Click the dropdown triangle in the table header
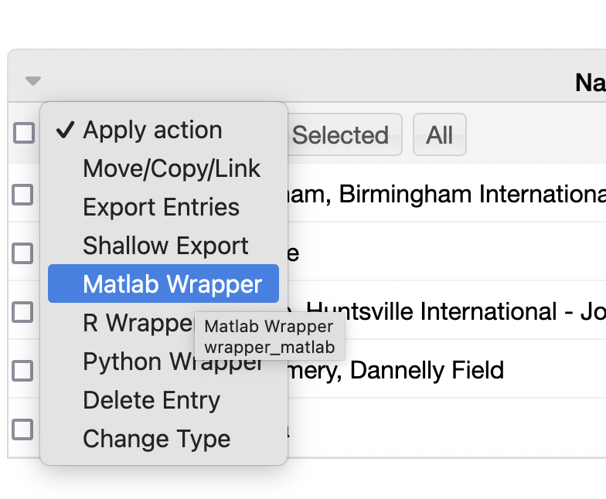 (x=32, y=80)
